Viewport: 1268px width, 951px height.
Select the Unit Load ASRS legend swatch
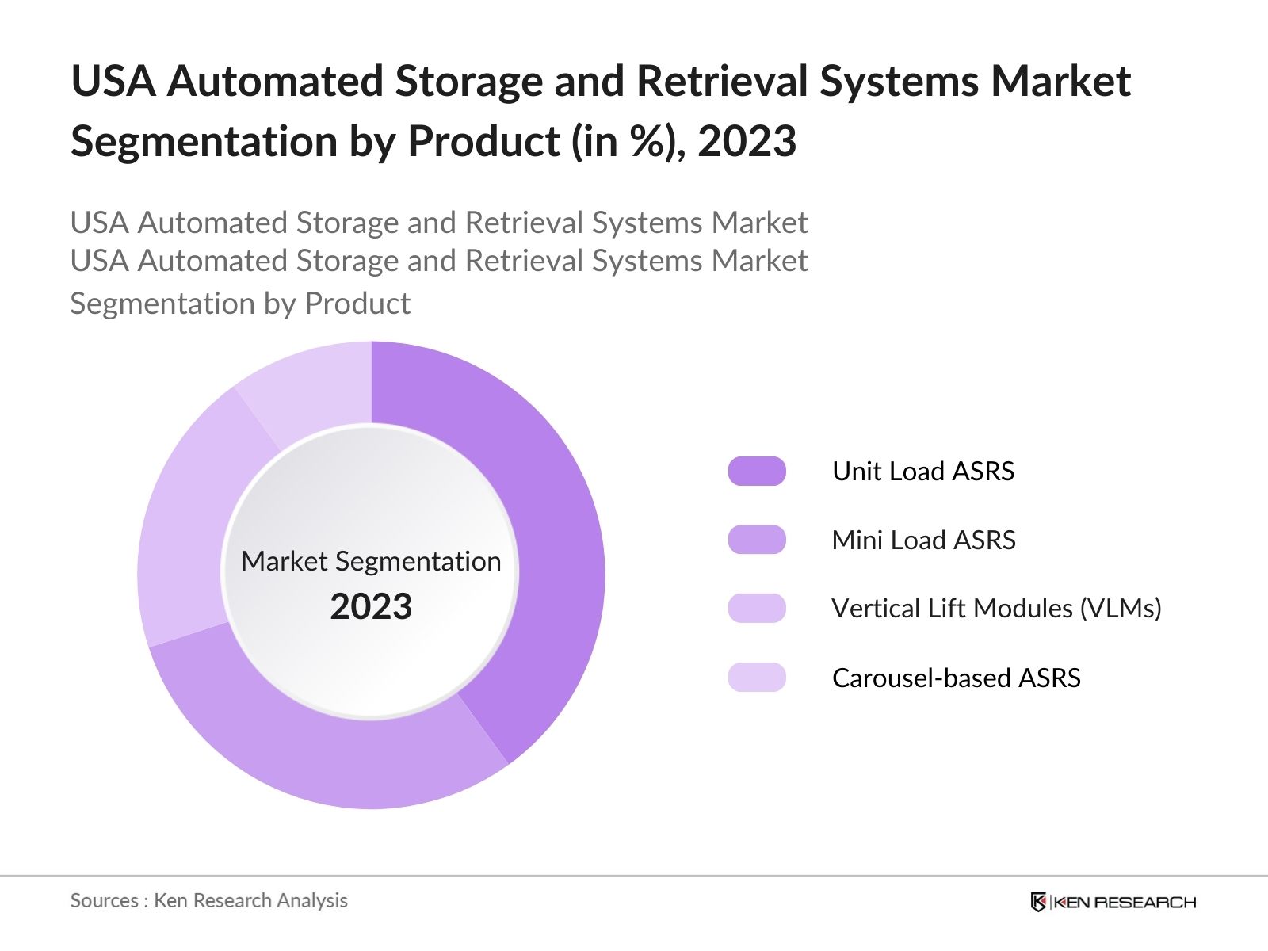(759, 471)
